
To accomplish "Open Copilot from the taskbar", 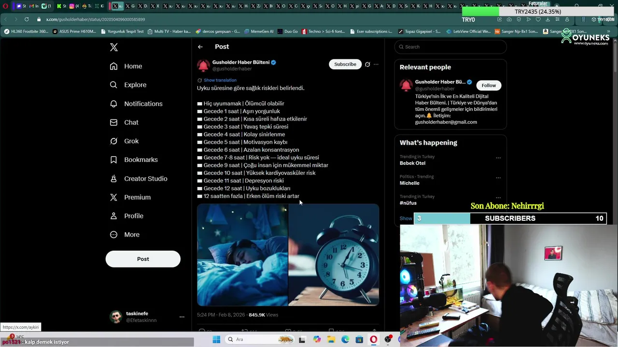I will (x=317, y=340).
